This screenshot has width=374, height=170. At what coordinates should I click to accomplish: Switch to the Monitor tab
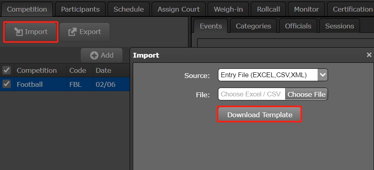point(306,9)
